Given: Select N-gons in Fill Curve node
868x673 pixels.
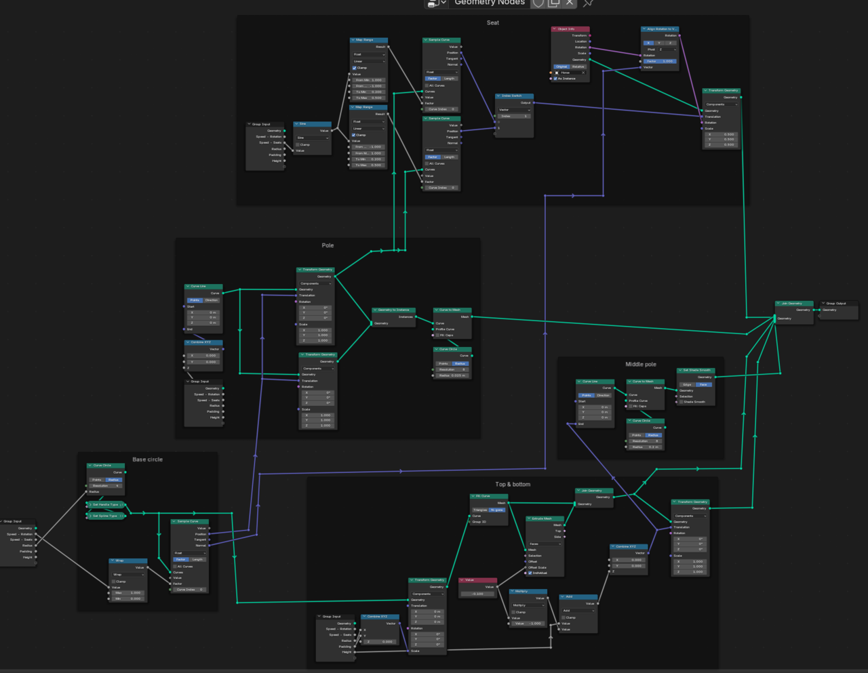Looking at the screenshot, I should [x=497, y=510].
